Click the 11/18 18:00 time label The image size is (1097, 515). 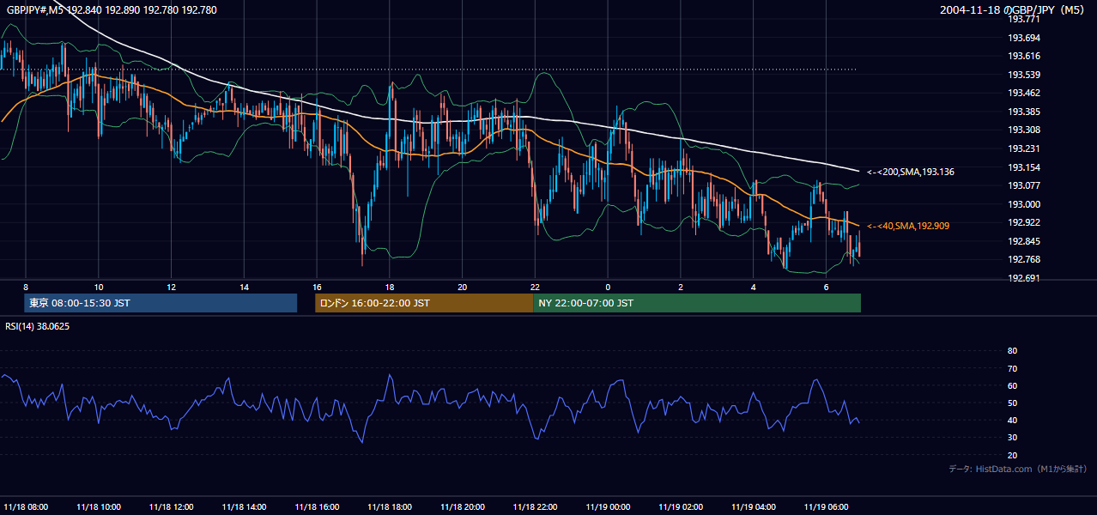[x=390, y=506]
